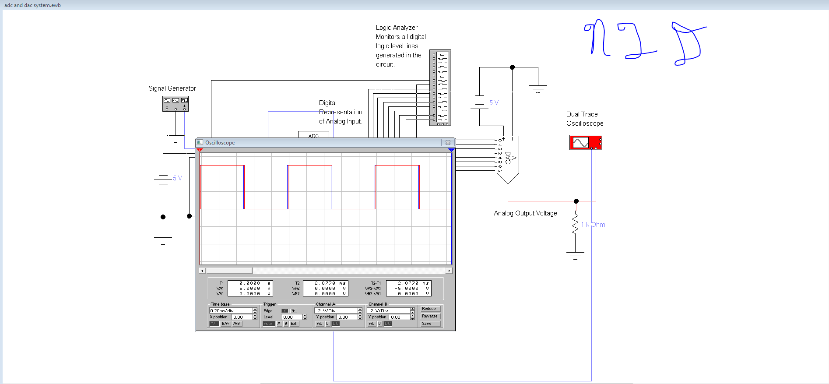Set Channel B coupling to 0

379,324
